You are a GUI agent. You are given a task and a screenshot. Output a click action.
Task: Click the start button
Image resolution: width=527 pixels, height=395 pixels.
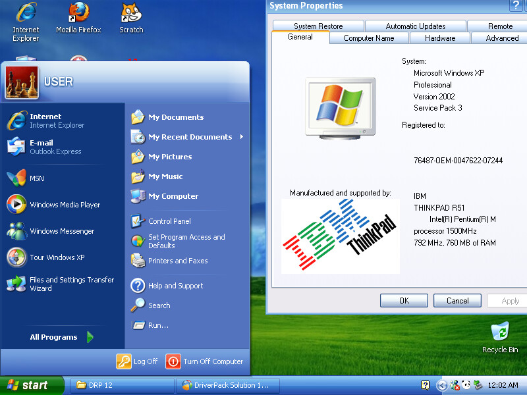pyautogui.click(x=32, y=385)
